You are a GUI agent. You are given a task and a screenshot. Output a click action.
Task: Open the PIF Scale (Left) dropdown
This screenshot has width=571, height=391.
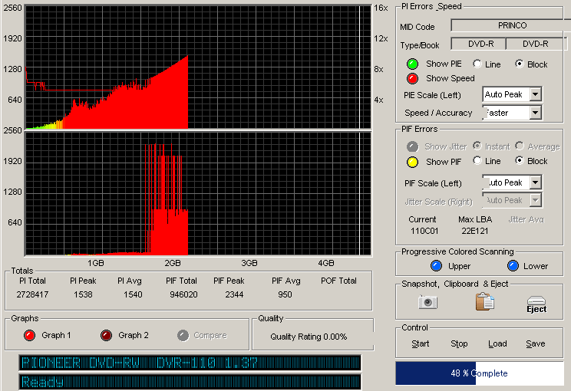pos(535,182)
